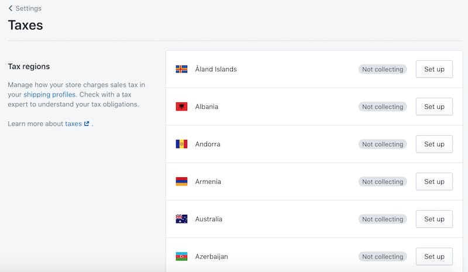Click the Åland Islands flag icon

point(181,69)
